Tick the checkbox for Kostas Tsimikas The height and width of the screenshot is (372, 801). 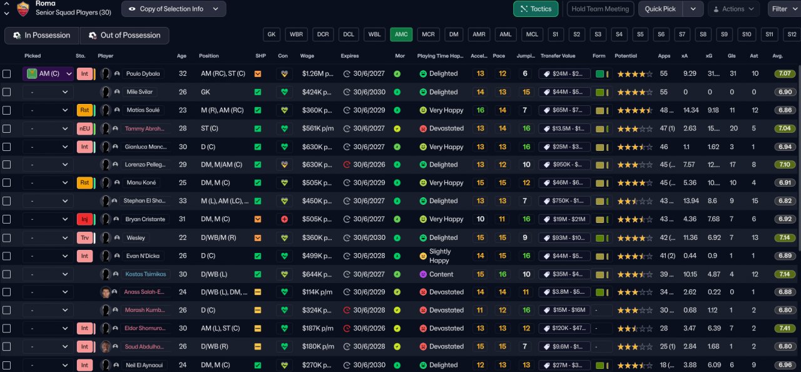point(6,274)
